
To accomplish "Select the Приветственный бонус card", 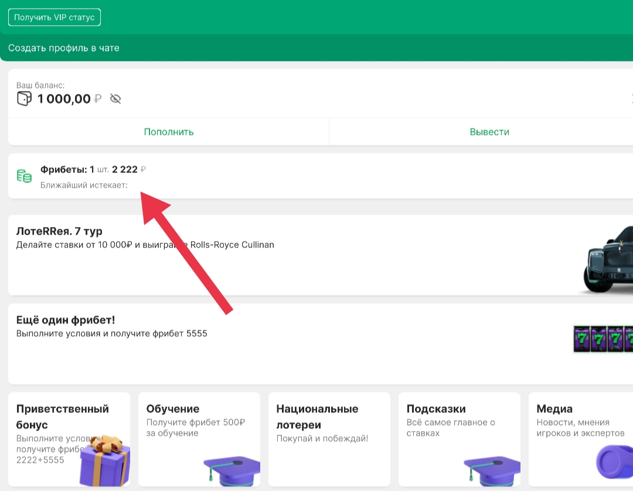I will [62, 416].
